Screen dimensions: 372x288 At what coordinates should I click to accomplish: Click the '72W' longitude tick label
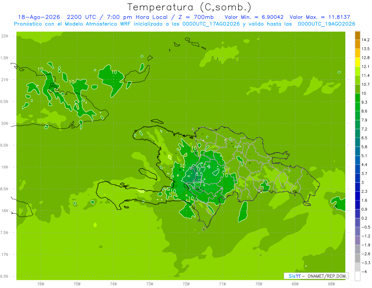[186, 284]
